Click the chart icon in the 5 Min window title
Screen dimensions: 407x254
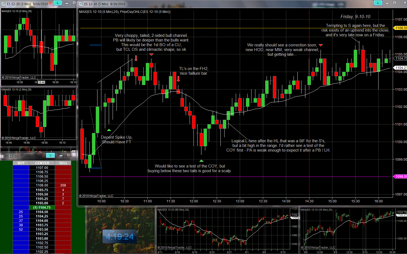pos(81,4)
